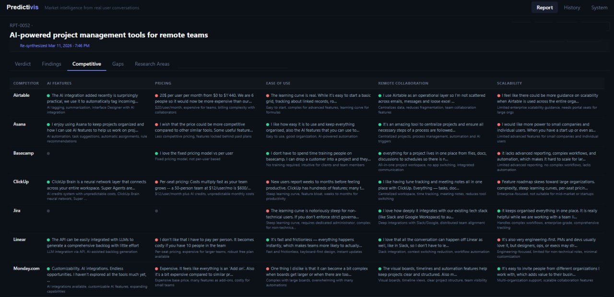Open the Findings tab

(51, 64)
